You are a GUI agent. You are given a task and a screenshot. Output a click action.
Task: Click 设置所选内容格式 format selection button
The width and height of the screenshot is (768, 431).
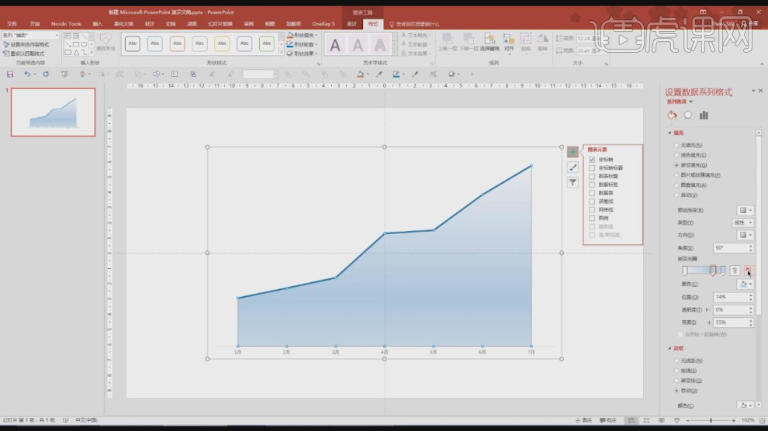point(26,44)
